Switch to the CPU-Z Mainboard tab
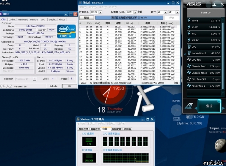 (x=23, y=19)
